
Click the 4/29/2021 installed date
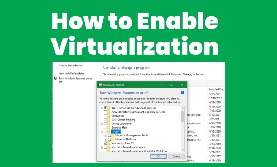point(214,140)
